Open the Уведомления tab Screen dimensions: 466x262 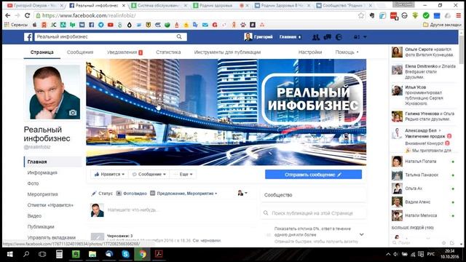pyautogui.click(x=125, y=52)
